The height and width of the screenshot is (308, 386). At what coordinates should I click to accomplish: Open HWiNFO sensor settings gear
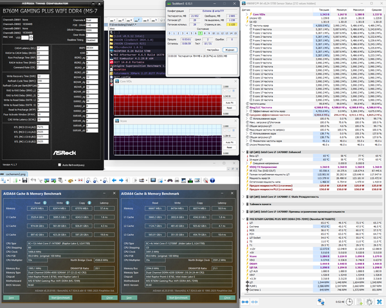[x=369, y=302]
